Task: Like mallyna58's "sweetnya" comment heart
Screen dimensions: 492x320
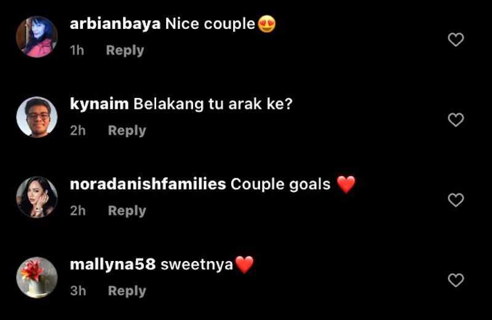Action: (x=456, y=280)
